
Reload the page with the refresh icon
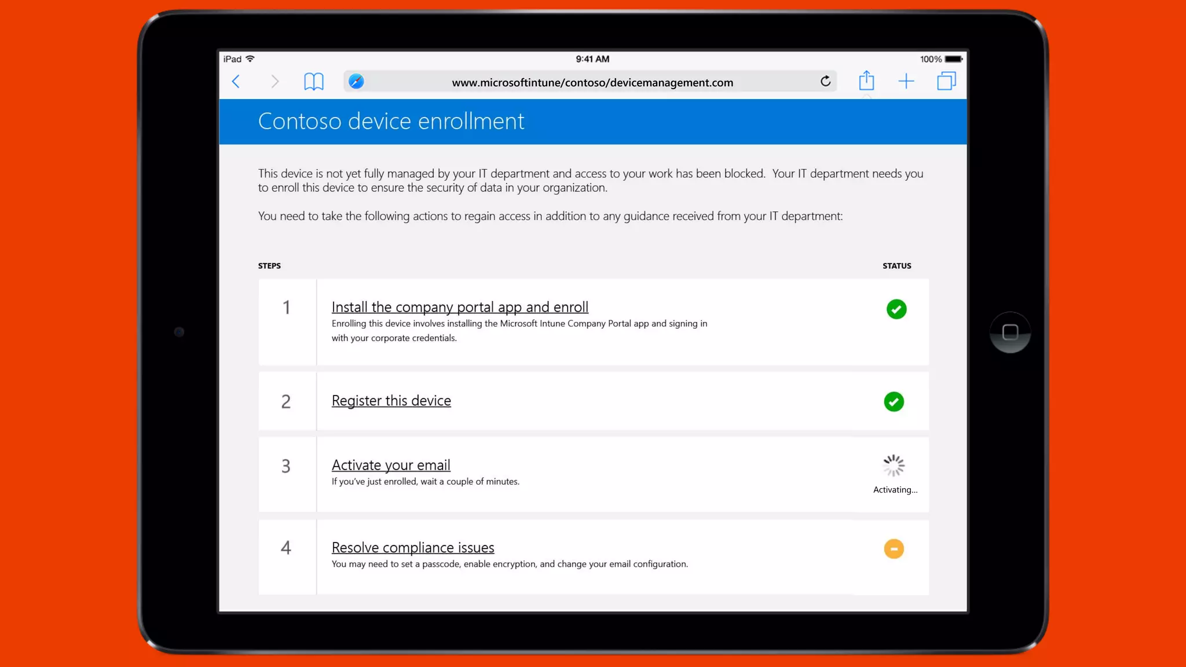click(x=825, y=81)
